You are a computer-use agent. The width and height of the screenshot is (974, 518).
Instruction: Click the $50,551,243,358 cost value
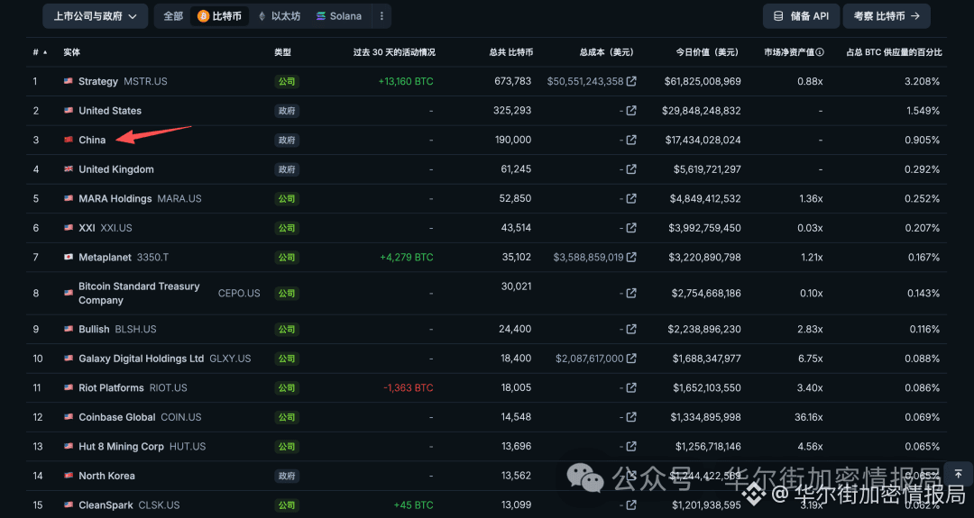coord(585,81)
